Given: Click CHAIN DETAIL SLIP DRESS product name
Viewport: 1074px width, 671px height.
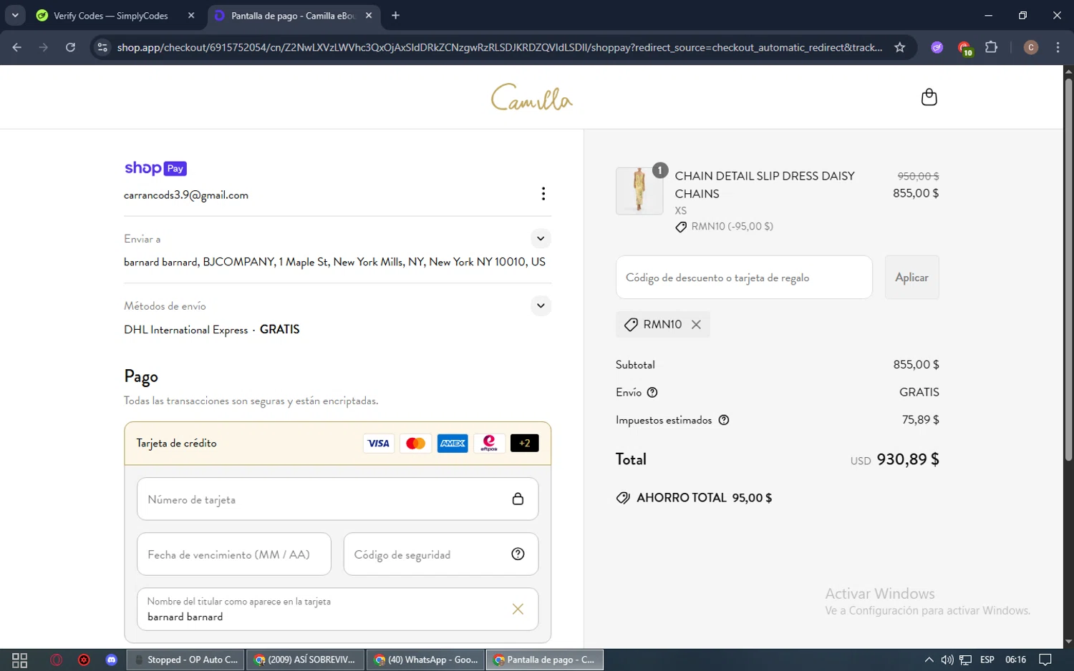Looking at the screenshot, I should click(x=765, y=185).
